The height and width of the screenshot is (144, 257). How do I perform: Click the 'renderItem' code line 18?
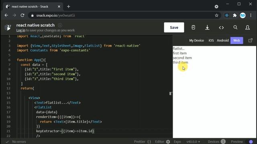point(58,117)
